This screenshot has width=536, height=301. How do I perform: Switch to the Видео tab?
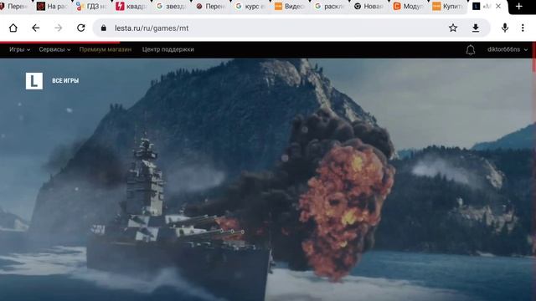point(290,6)
